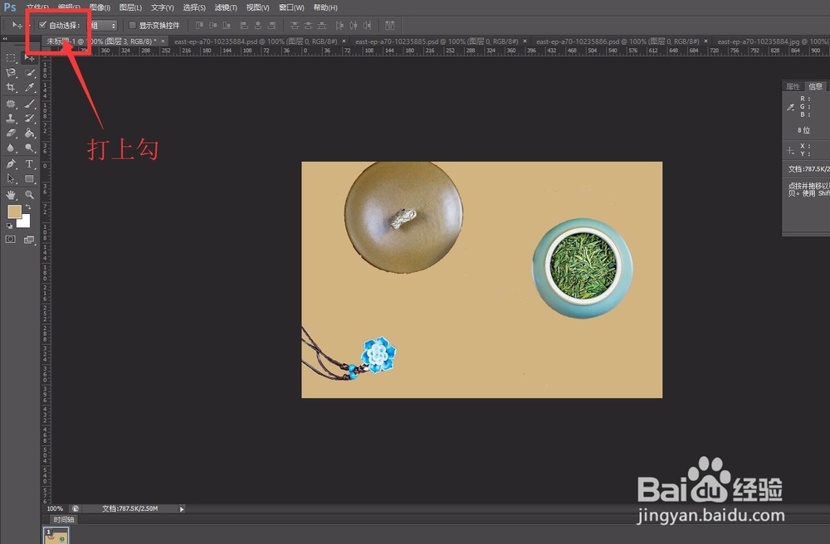Screen dimensions: 830x544
Task: Select the Brush tool
Action: 29,104
